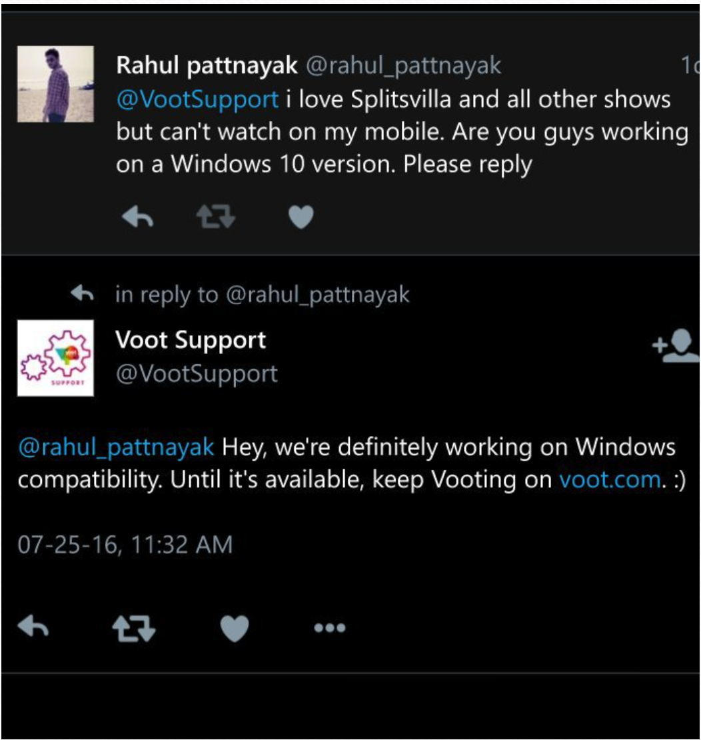
Task: Select the Rahul pattnayak display name
Action: point(207,65)
